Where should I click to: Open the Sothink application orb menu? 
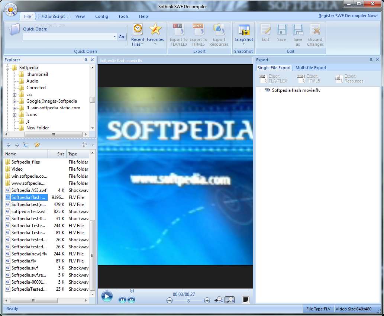(x=11, y=10)
